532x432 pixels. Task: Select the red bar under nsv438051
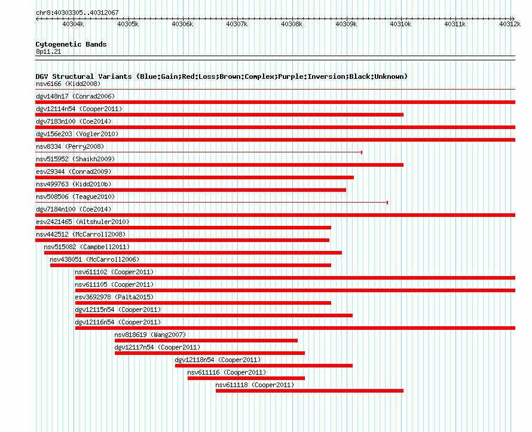point(191,265)
